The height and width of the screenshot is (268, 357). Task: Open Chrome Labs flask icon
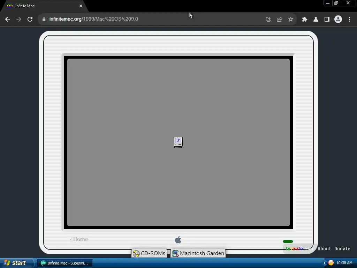click(316, 20)
